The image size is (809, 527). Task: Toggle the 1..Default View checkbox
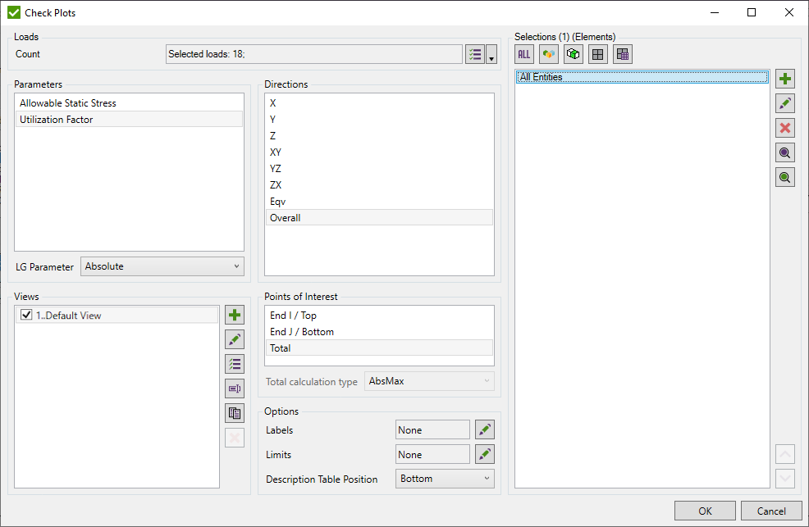25,315
